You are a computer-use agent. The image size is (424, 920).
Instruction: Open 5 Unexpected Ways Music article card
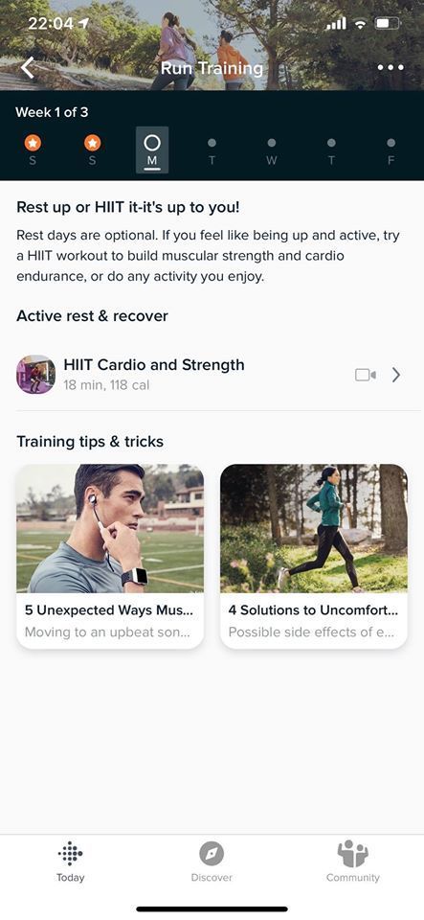110,556
